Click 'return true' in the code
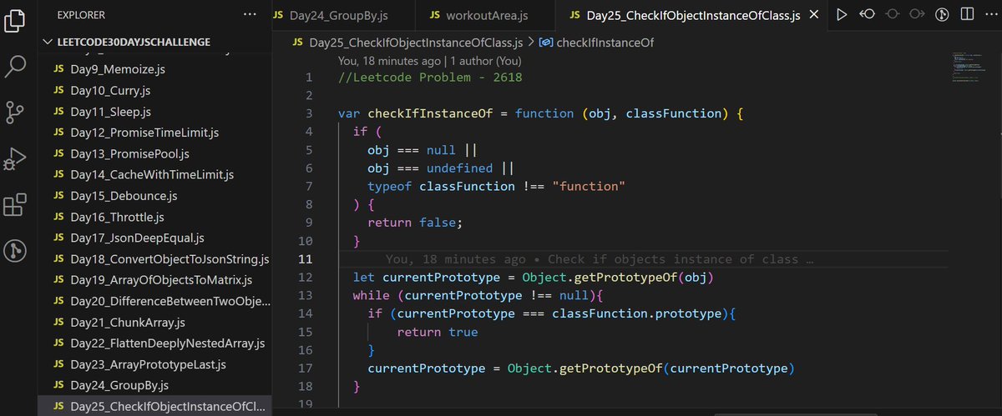1002x416 pixels. click(x=438, y=332)
